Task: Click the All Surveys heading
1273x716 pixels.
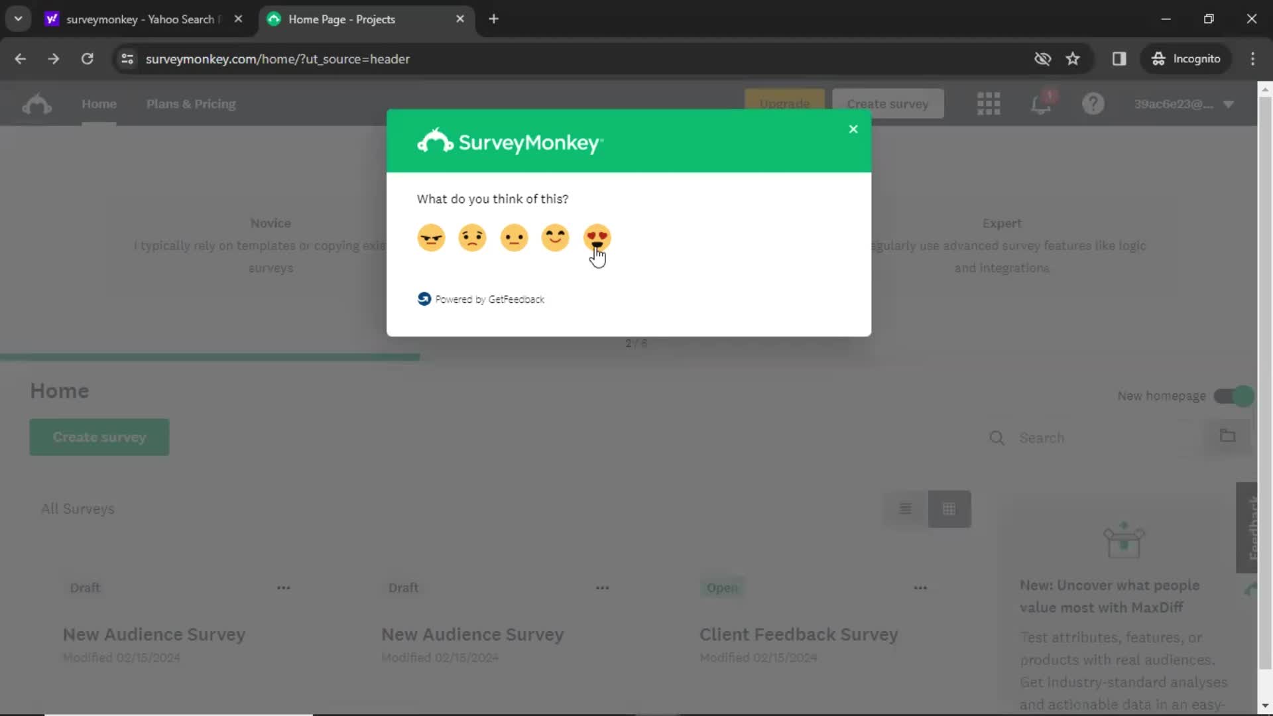Action: [x=78, y=509]
